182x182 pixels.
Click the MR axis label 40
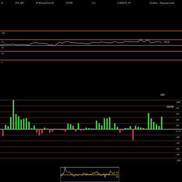(x=178, y=120)
